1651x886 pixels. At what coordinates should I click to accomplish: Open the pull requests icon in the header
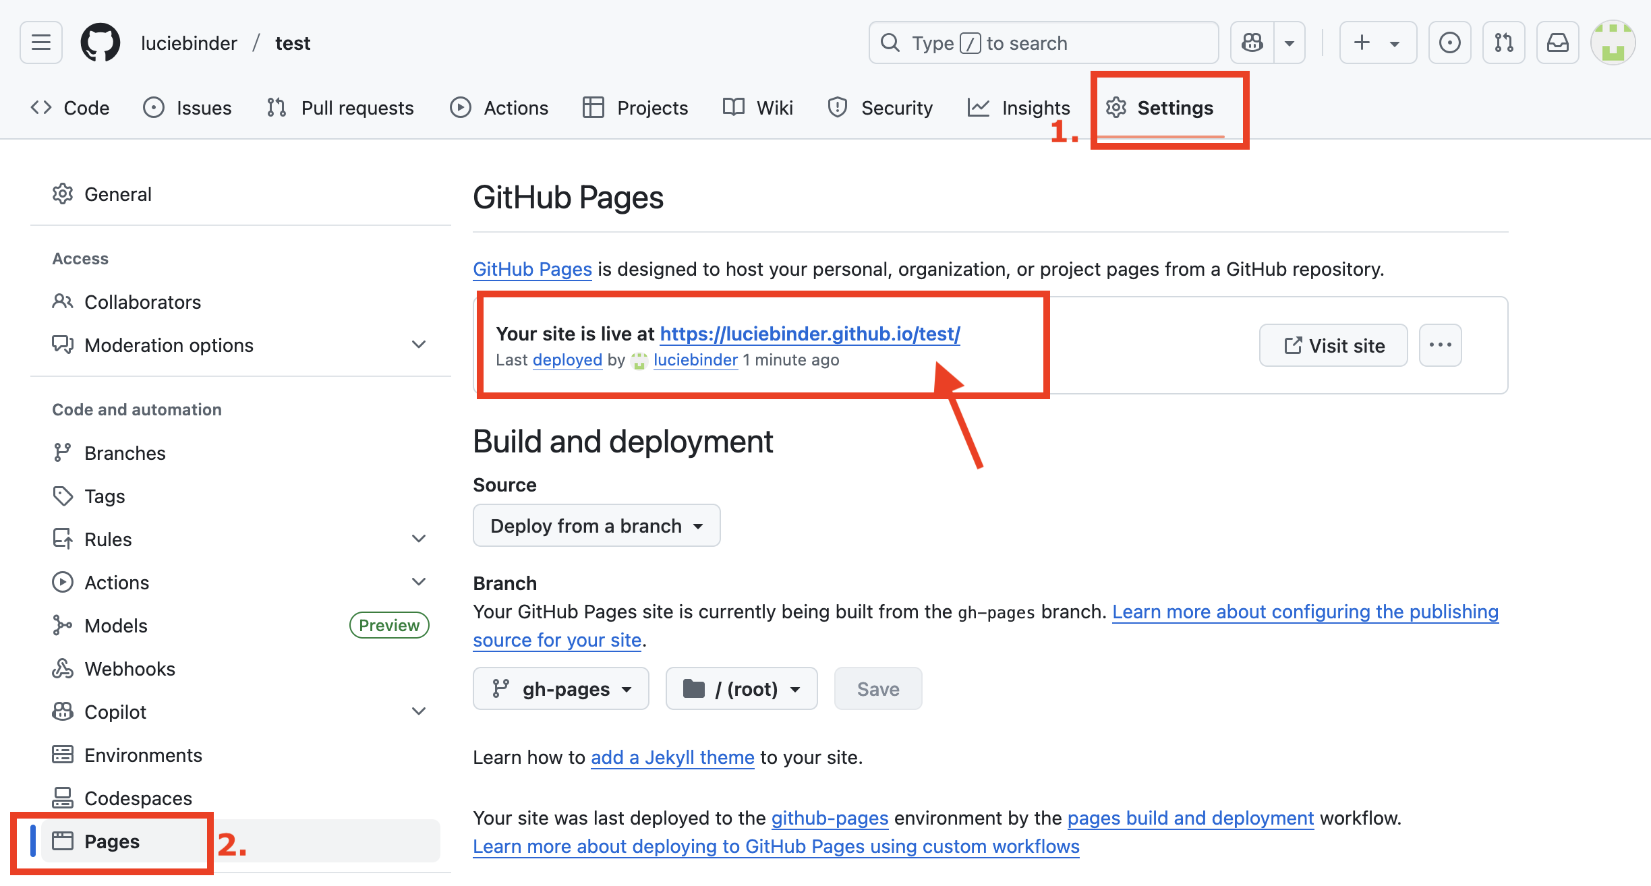[x=1503, y=42]
